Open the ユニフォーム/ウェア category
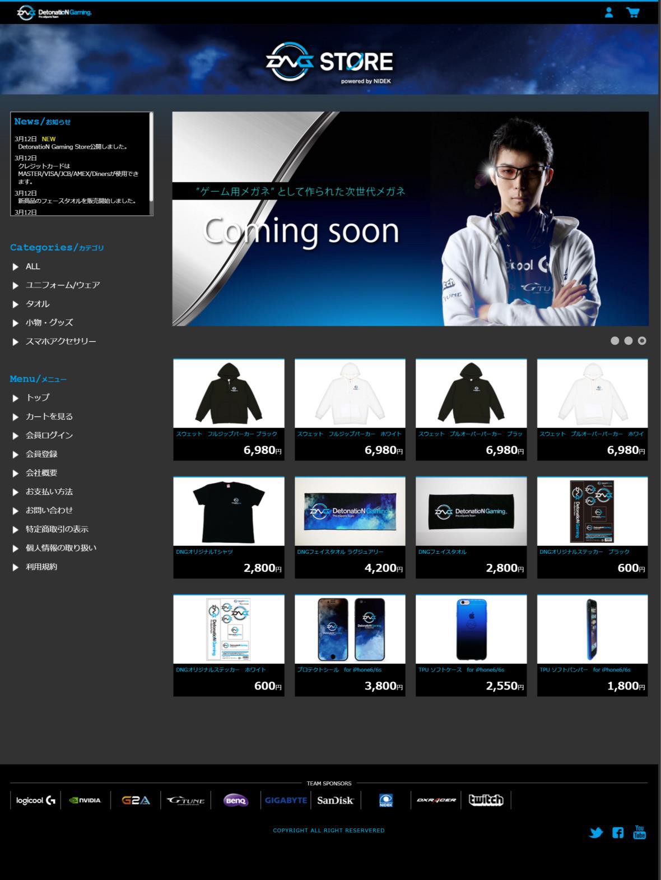The width and height of the screenshot is (661, 880). coord(63,285)
